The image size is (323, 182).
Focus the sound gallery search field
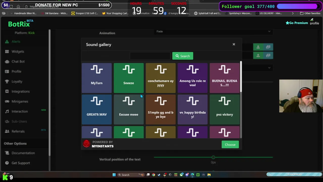point(150,56)
